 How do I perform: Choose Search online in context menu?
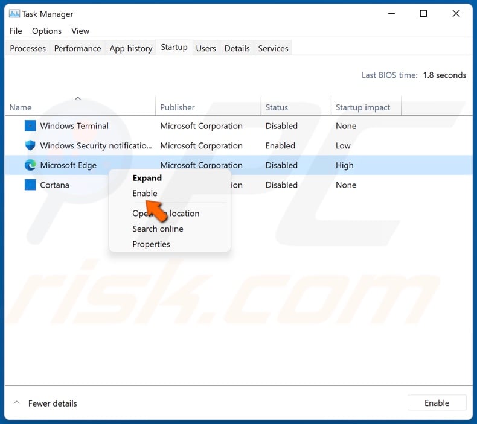tap(158, 229)
